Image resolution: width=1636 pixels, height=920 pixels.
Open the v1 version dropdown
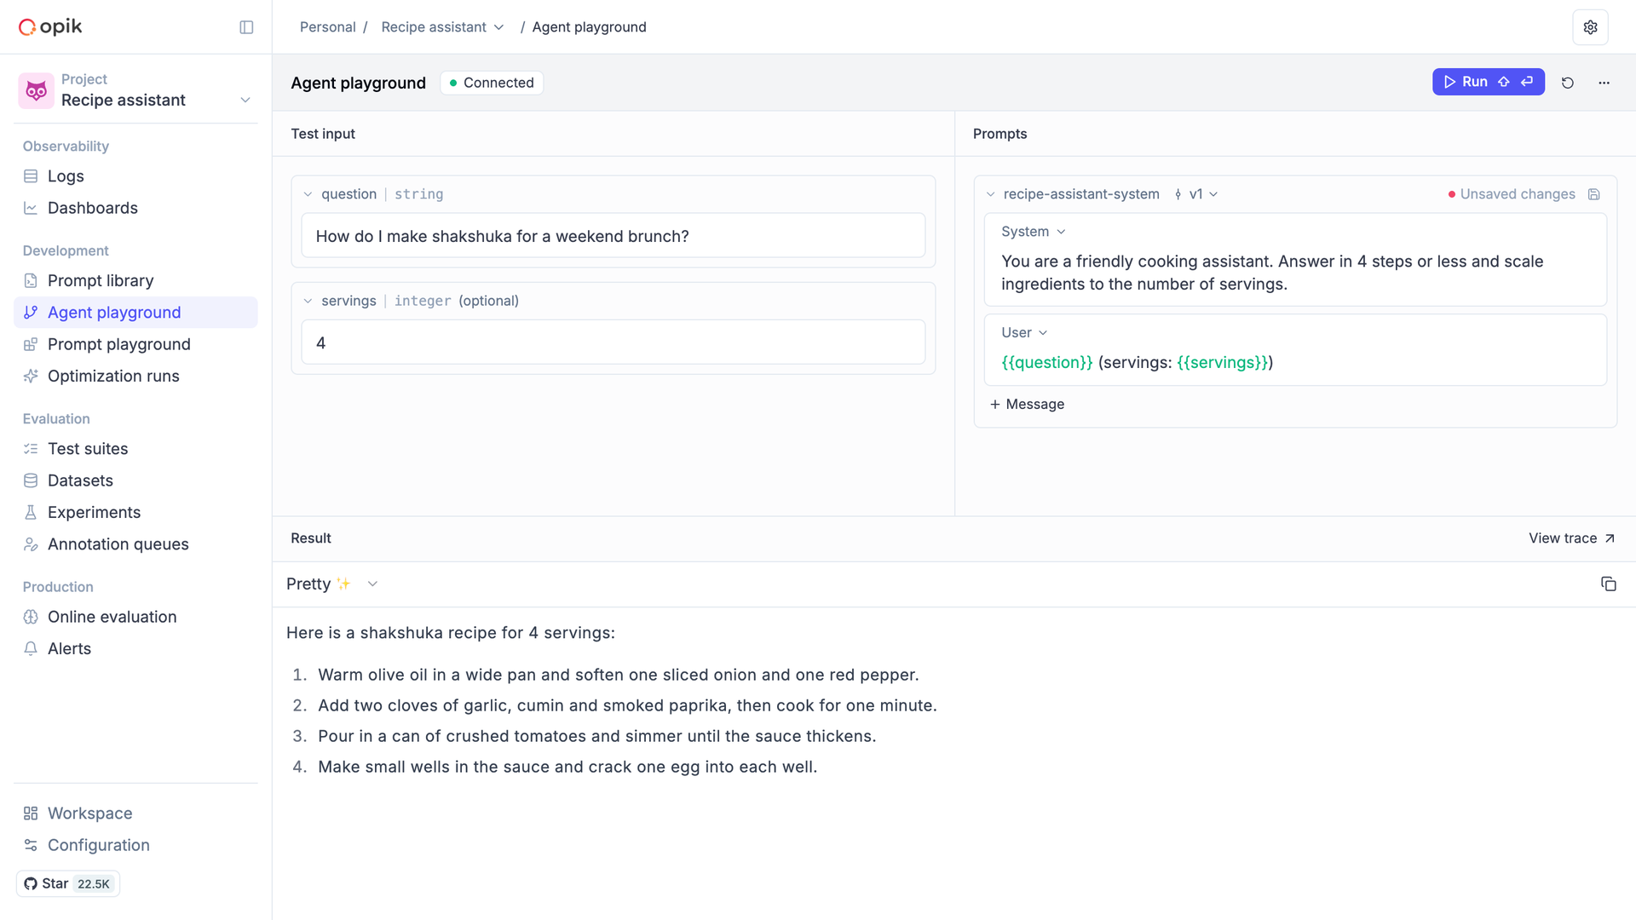pyautogui.click(x=1196, y=194)
